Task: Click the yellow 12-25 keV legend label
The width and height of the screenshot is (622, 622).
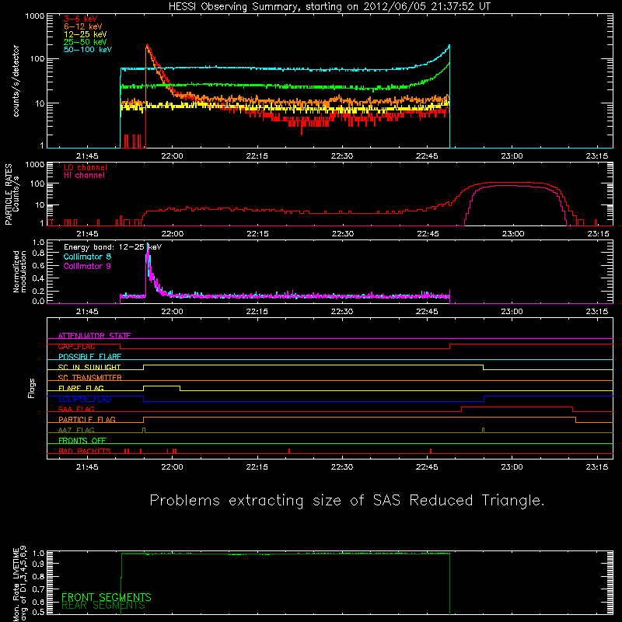Action: [x=85, y=34]
